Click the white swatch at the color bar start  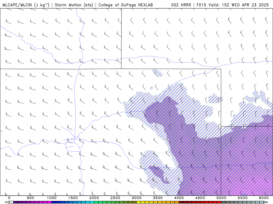click(x=11, y=202)
